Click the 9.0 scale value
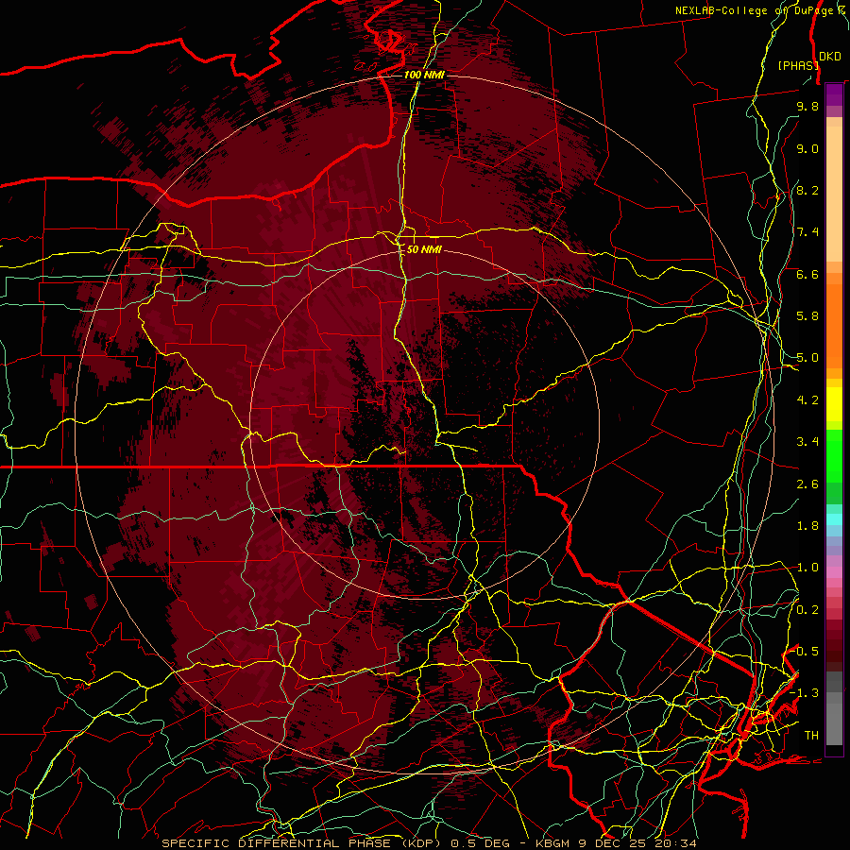 [x=807, y=148]
